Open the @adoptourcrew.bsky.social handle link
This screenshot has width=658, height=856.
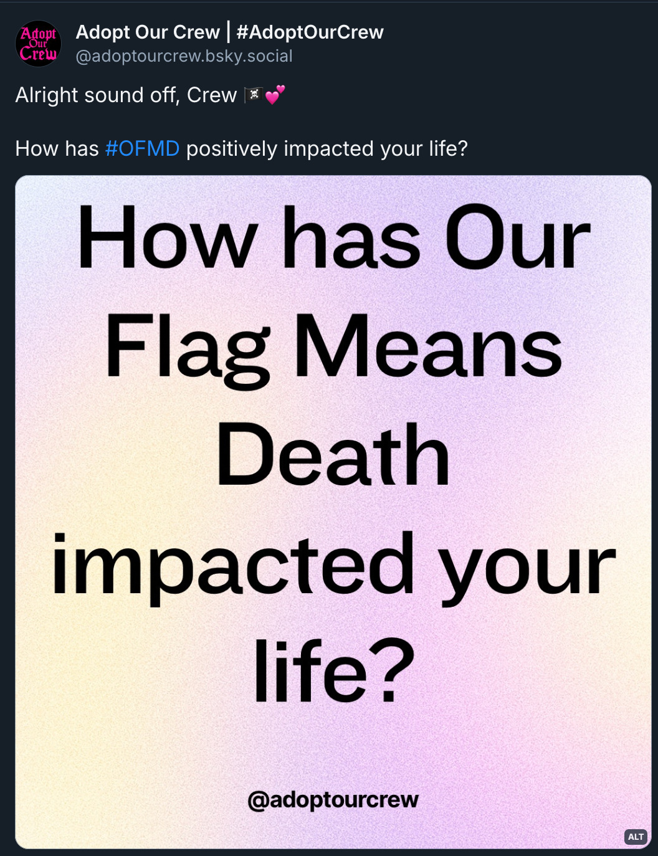184,56
